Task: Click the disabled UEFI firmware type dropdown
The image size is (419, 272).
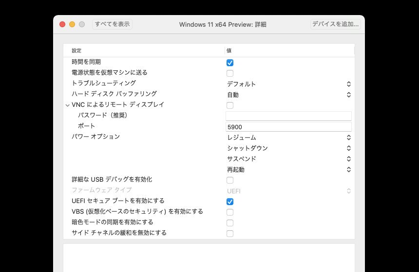Action: [x=288, y=191]
